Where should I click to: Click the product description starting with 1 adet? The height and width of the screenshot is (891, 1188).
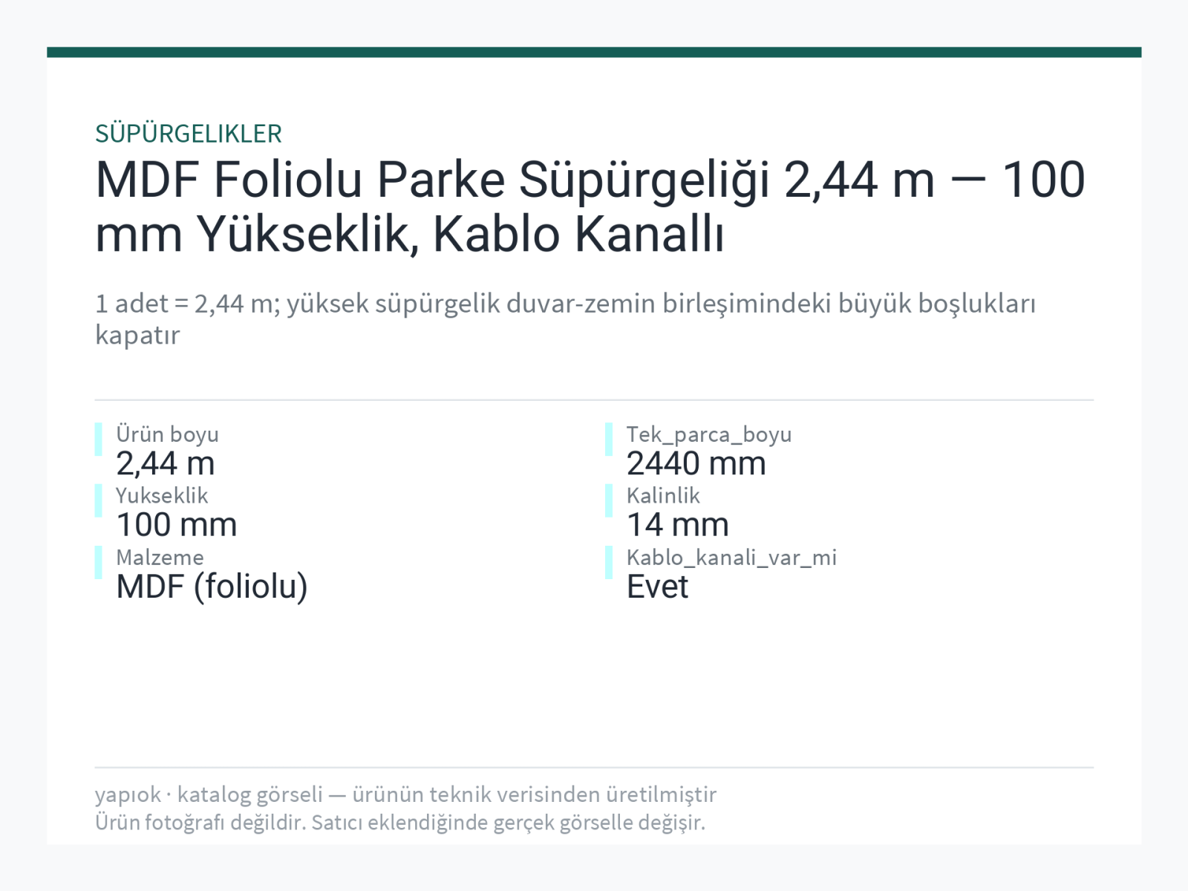[x=565, y=319]
